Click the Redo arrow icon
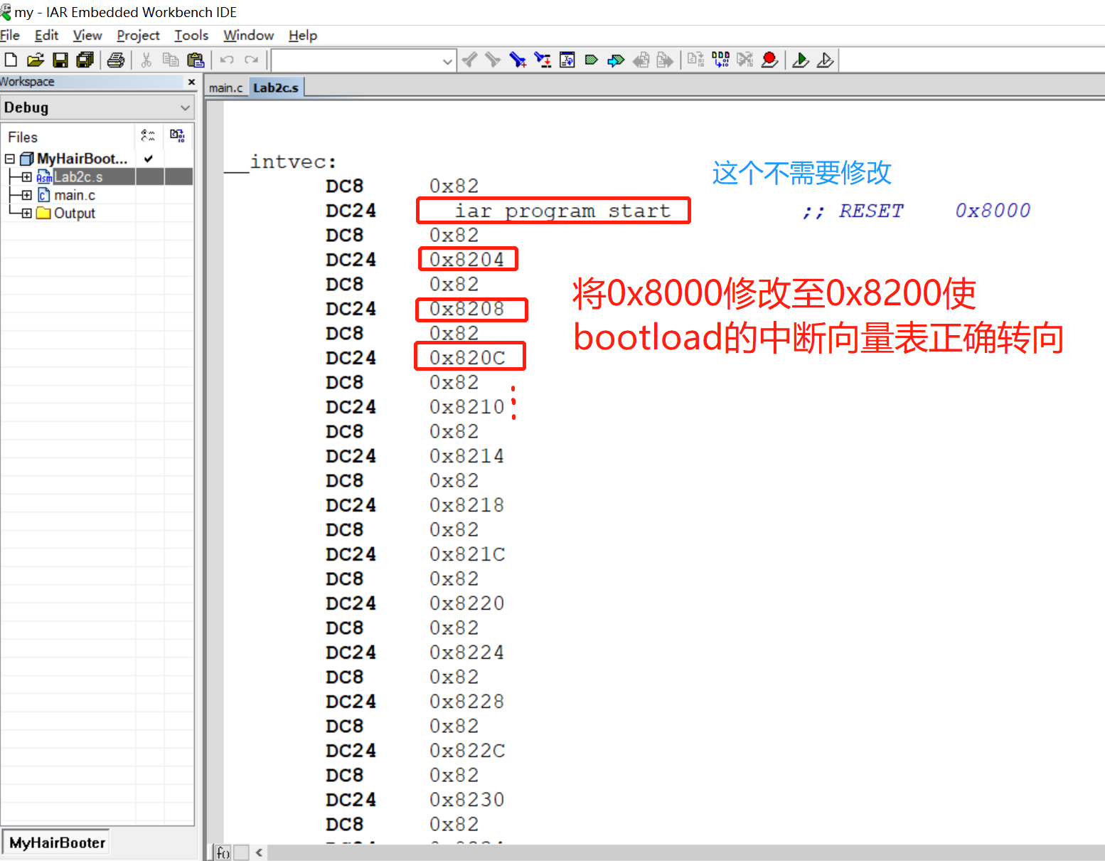Image resolution: width=1105 pixels, height=861 pixels. coord(251,60)
